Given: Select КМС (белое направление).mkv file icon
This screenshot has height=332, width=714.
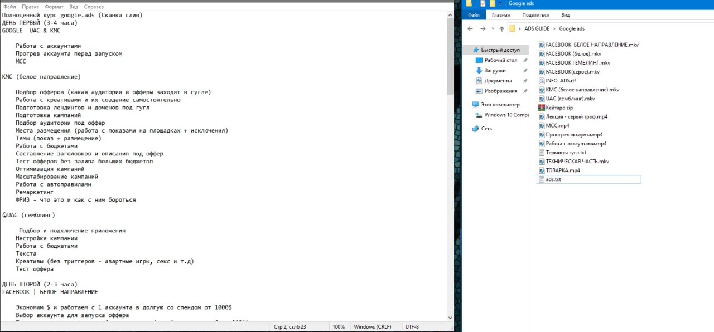Looking at the screenshot, I should pos(541,90).
